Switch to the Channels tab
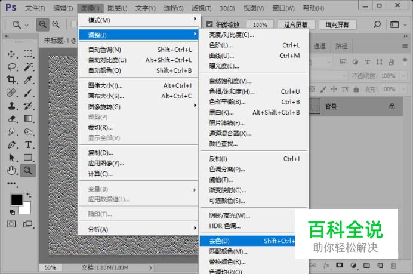Screen dimensions: 413x274 point(319,46)
